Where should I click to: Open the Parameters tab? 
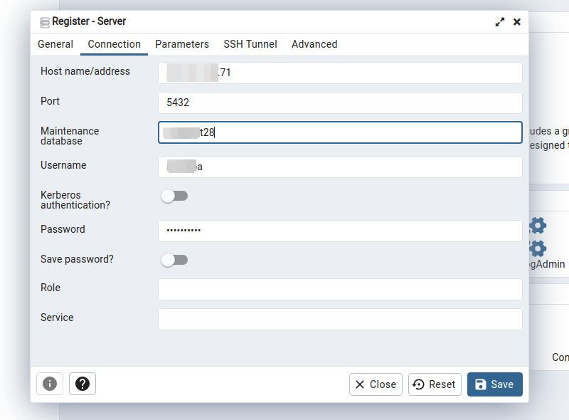point(182,44)
